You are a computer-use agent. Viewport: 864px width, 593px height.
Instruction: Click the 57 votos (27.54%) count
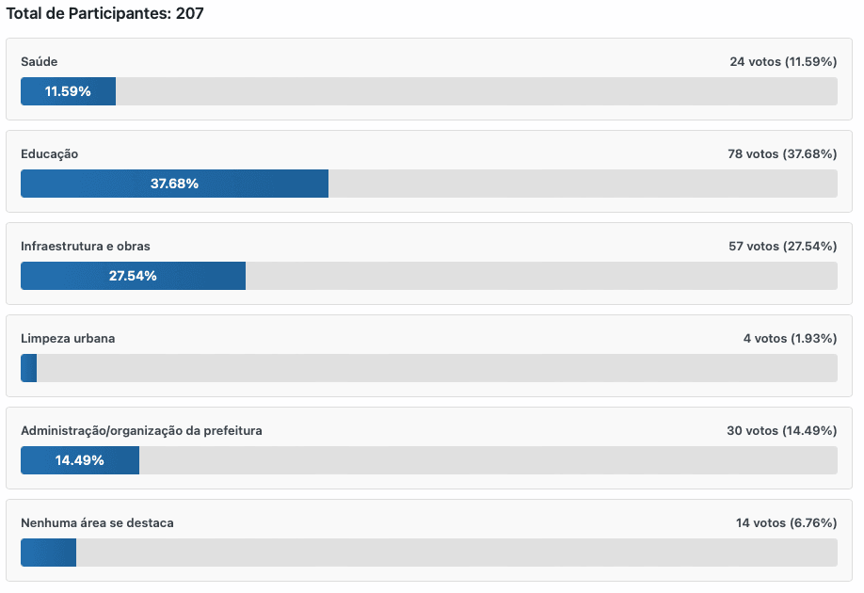click(782, 246)
